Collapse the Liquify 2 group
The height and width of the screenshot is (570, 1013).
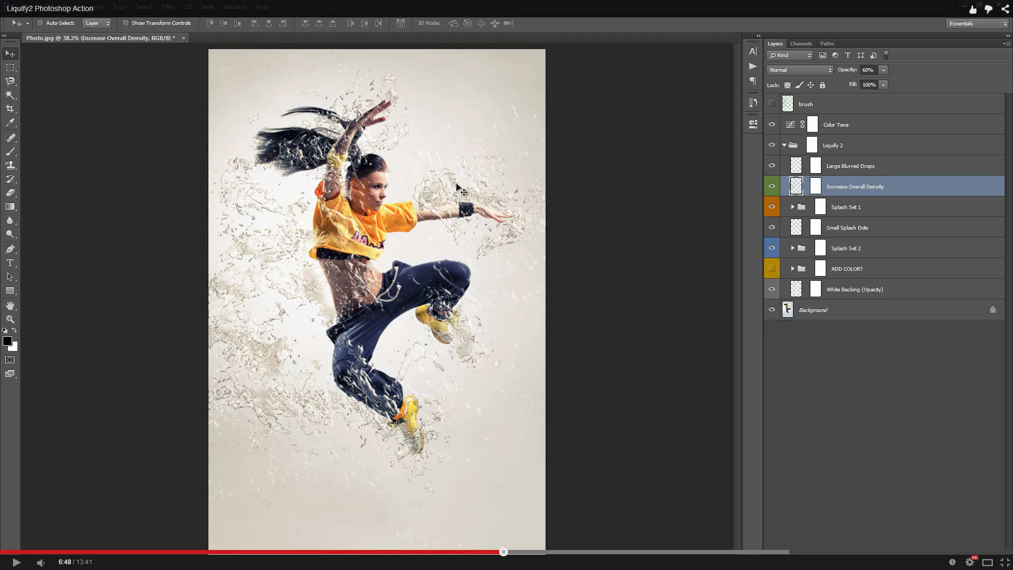click(785, 145)
